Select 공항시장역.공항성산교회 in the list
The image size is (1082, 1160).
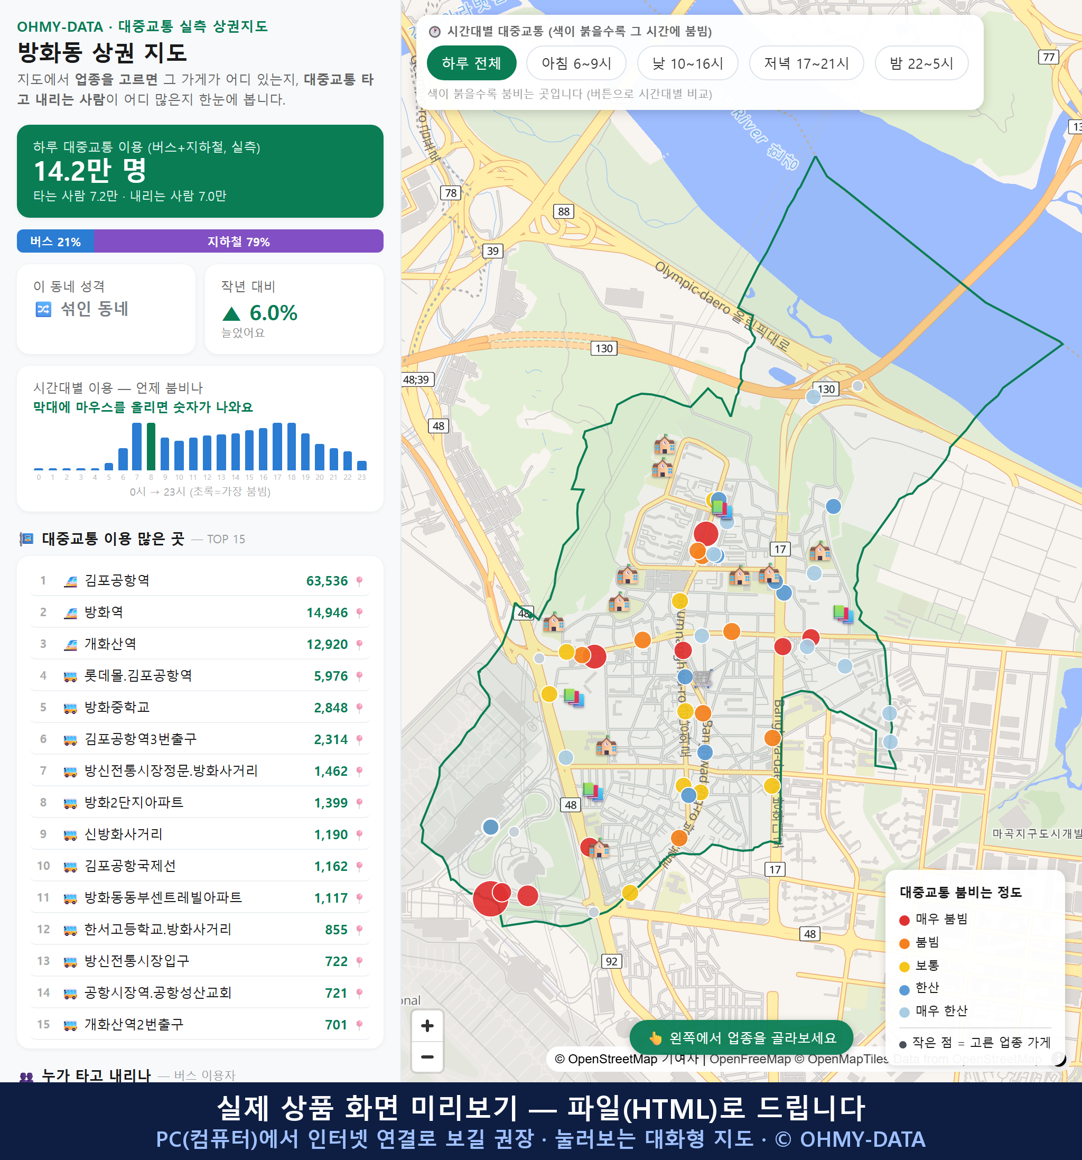(200, 992)
